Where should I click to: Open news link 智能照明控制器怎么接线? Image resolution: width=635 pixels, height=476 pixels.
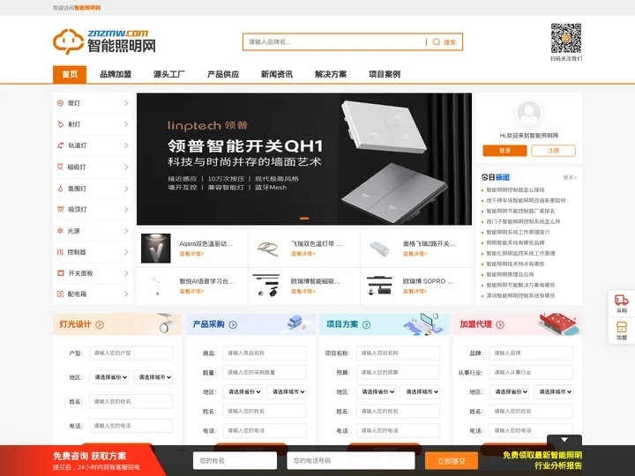[x=515, y=190]
